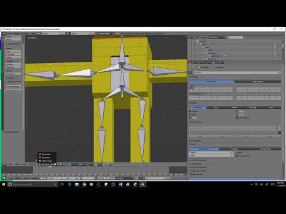Viewport: 286px width, 214px height.
Task: Click the Ghost Step value field
Action: point(212,156)
